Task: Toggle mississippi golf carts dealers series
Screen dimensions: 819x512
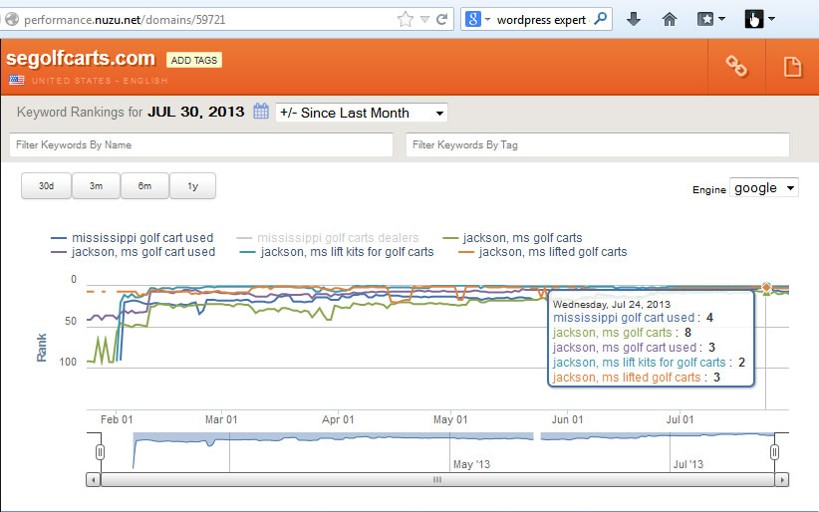Action: click(328, 238)
